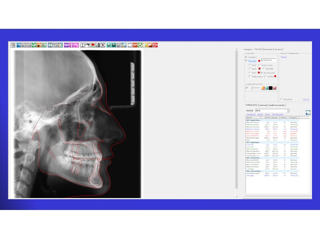Click the orange sphere icon in overlay group

(263, 88)
